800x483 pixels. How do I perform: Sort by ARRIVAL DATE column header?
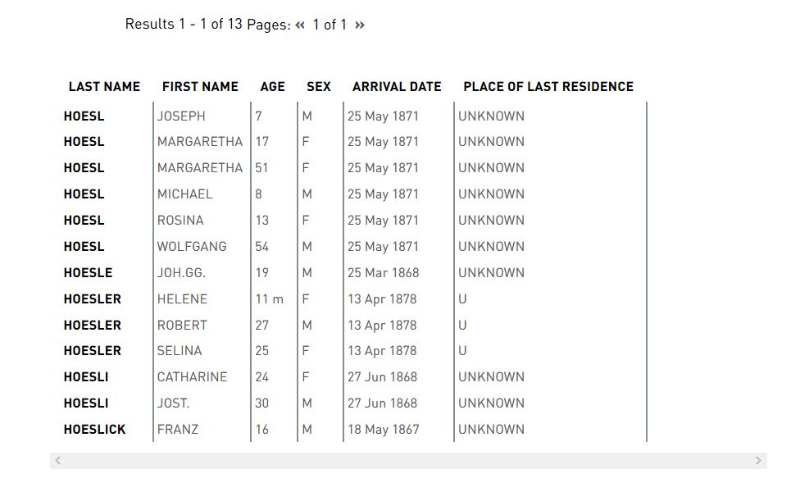tap(397, 87)
